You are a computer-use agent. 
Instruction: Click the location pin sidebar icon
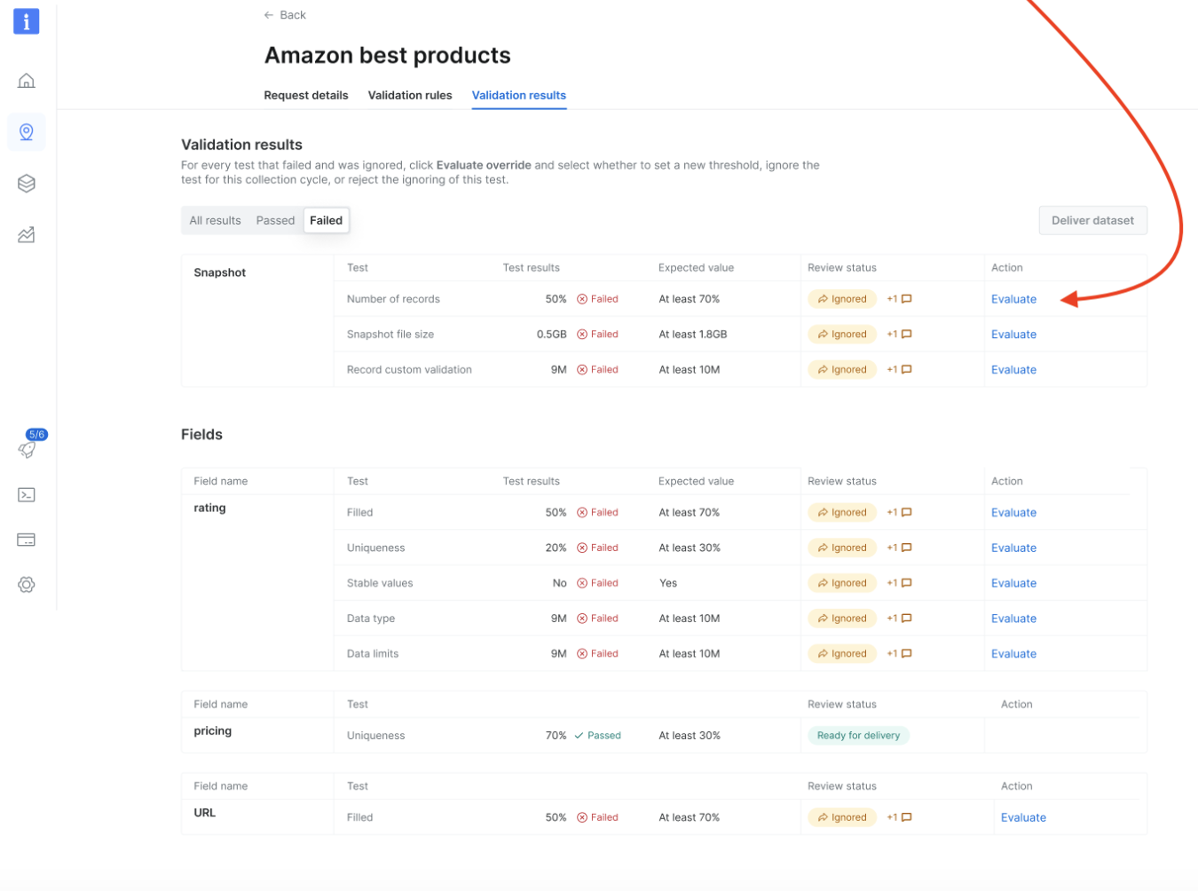(x=27, y=132)
